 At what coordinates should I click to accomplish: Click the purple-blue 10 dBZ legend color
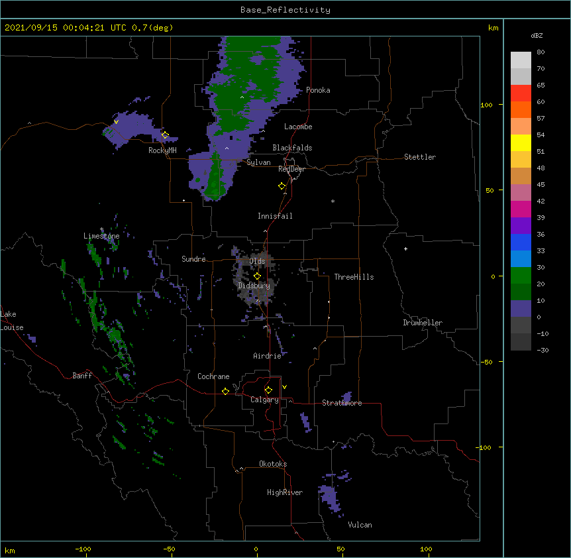(521, 309)
